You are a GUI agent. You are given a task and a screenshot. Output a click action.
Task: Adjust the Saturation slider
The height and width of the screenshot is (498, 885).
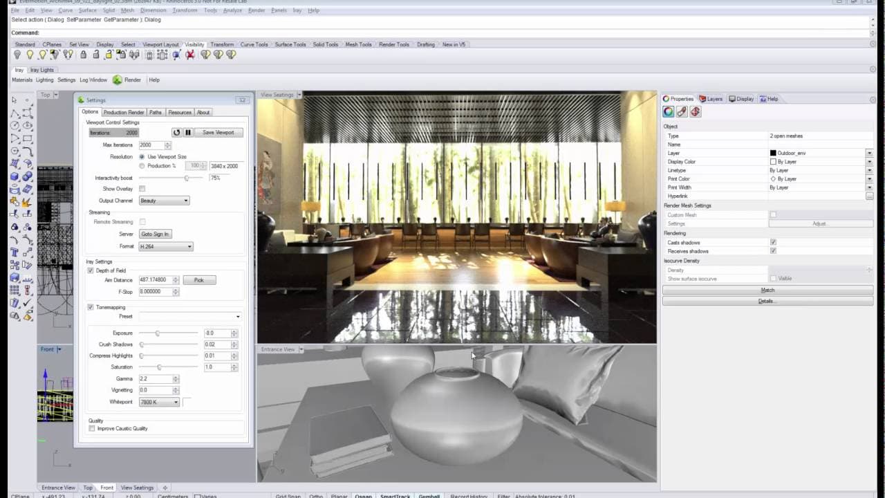coord(159,367)
